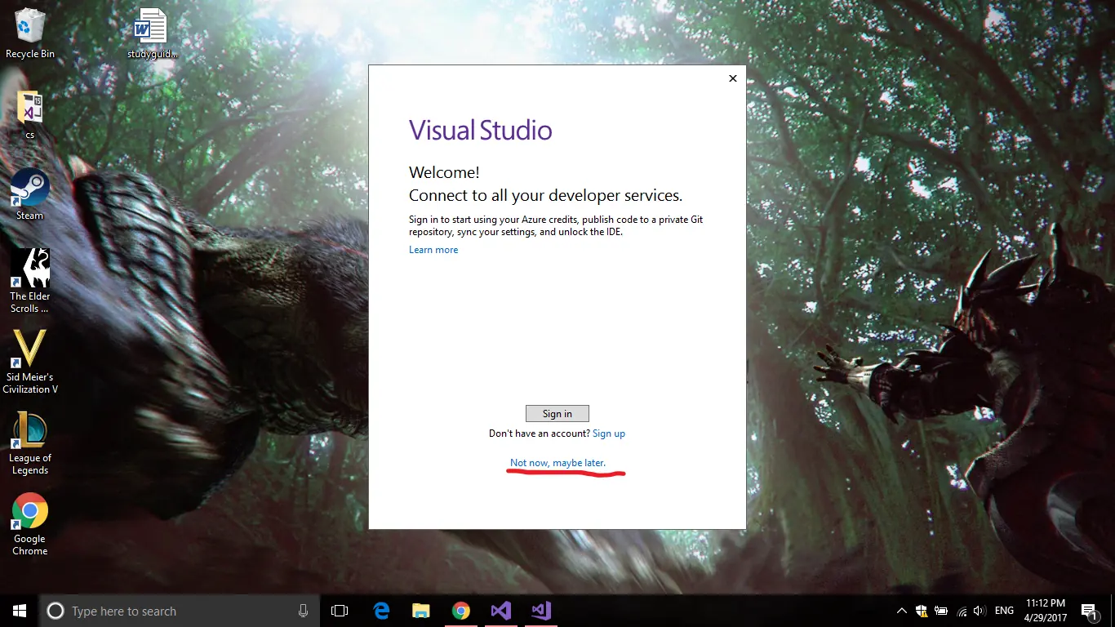Click the microphone icon in the search box
Viewport: 1115px width, 627px height.
point(304,611)
